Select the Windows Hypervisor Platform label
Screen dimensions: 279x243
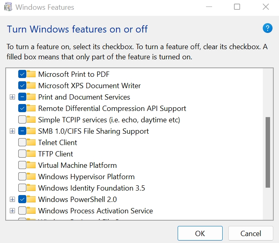click(x=86, y=177)
